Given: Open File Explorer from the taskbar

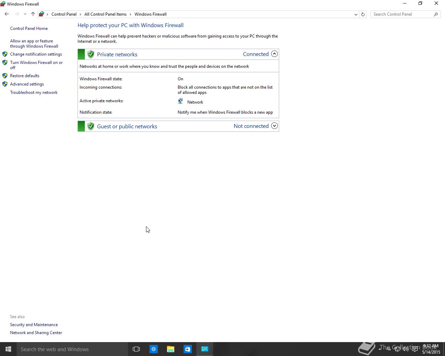Looking at the screenshot, I should 170,349.
